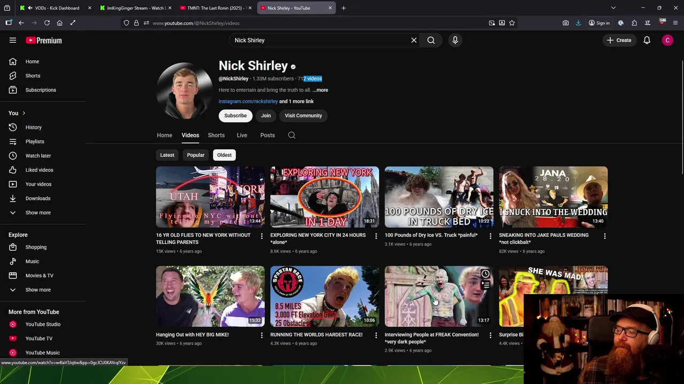The width and height of the screenshot is (684, 384).
Task: Open the notifications bell
Action: 647,40
